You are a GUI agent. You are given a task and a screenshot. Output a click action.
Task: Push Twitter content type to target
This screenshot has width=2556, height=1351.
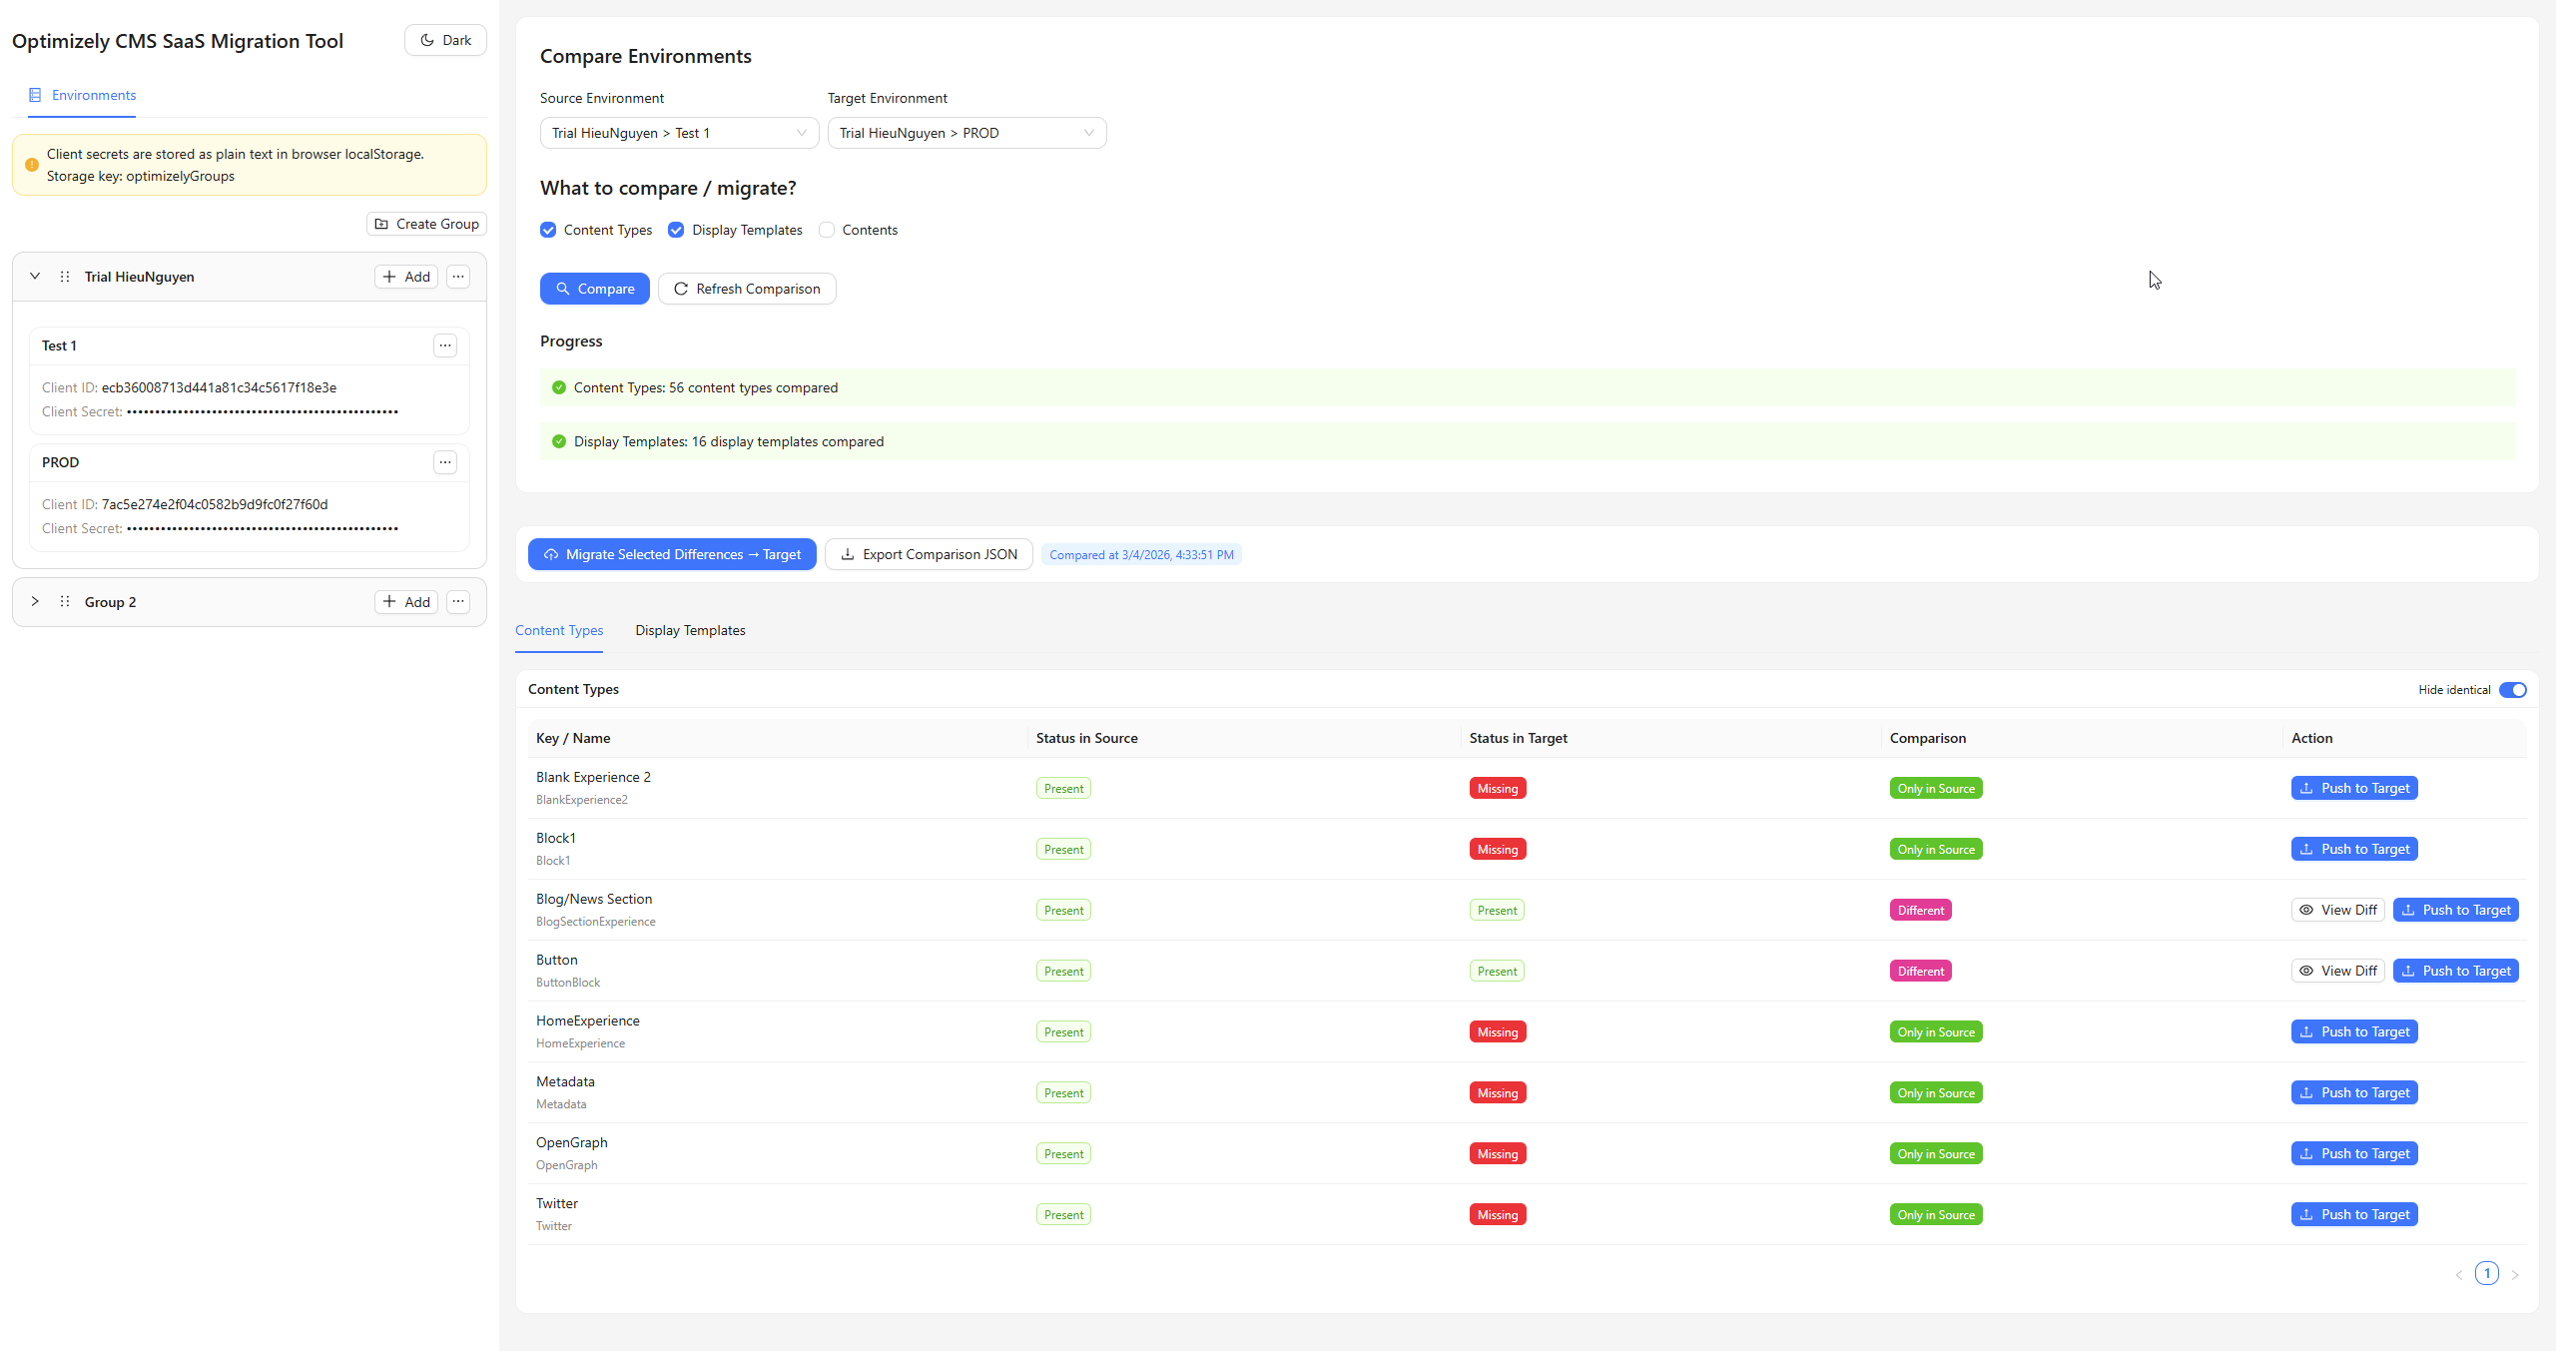pyautogui.click(x=2353, y=1214)
